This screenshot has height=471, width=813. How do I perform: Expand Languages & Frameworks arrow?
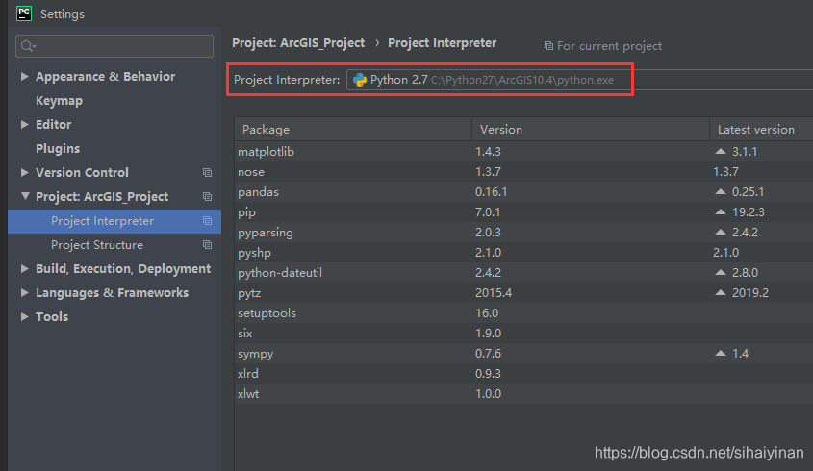(24, 293)
